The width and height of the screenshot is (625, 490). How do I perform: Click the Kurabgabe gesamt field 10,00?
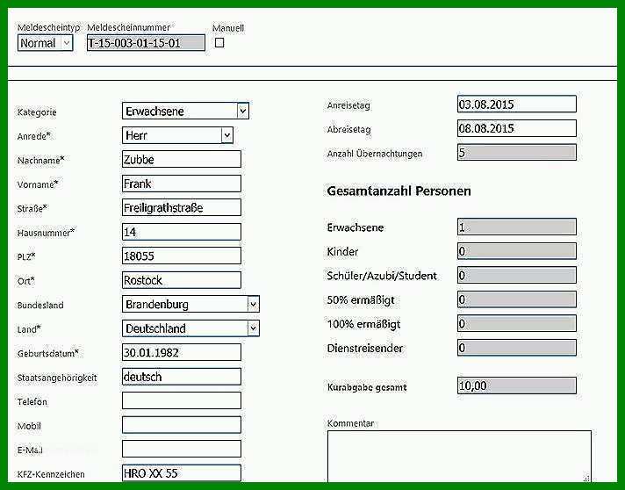point(516,386)
